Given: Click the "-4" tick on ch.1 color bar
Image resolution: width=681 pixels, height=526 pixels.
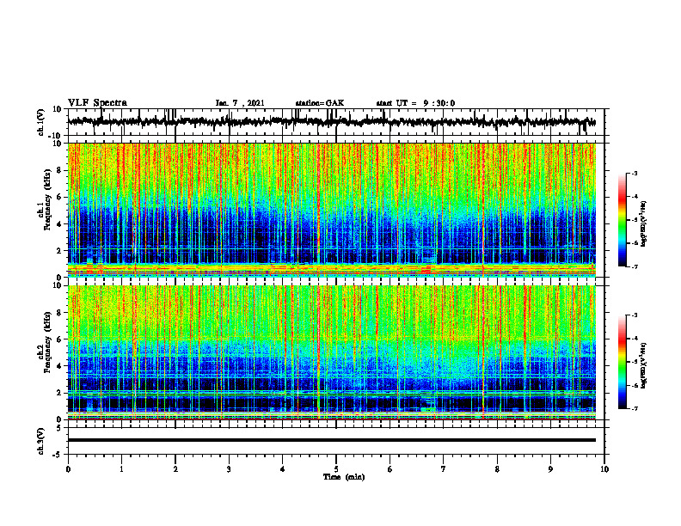Looking at the screenshot, I should click(x=634, y=197).
